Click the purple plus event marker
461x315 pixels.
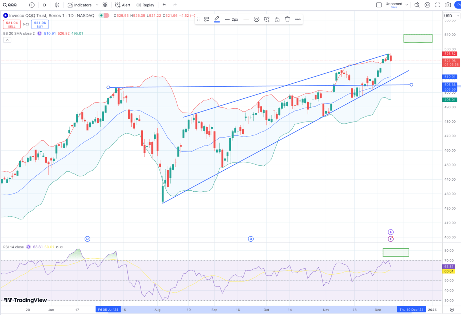391,232
